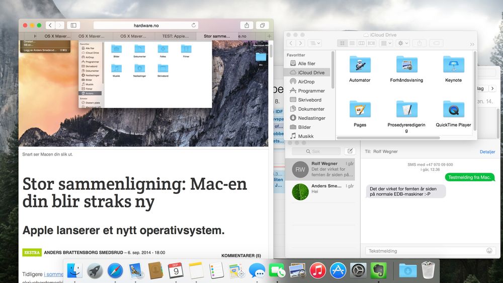
Task: Select 'Musikk' in the Finder sidebar
Action: 307,136
